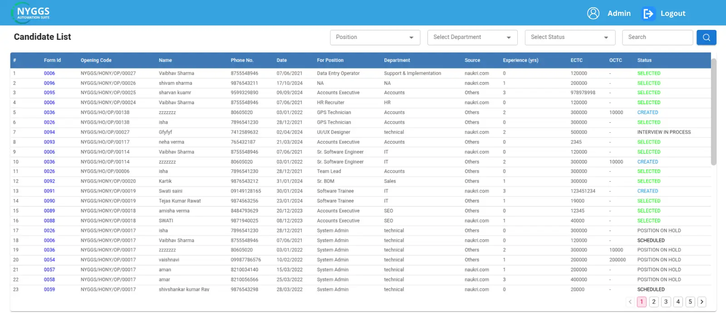Click the Status column header

pyautogui.click(x=644, y=60)
